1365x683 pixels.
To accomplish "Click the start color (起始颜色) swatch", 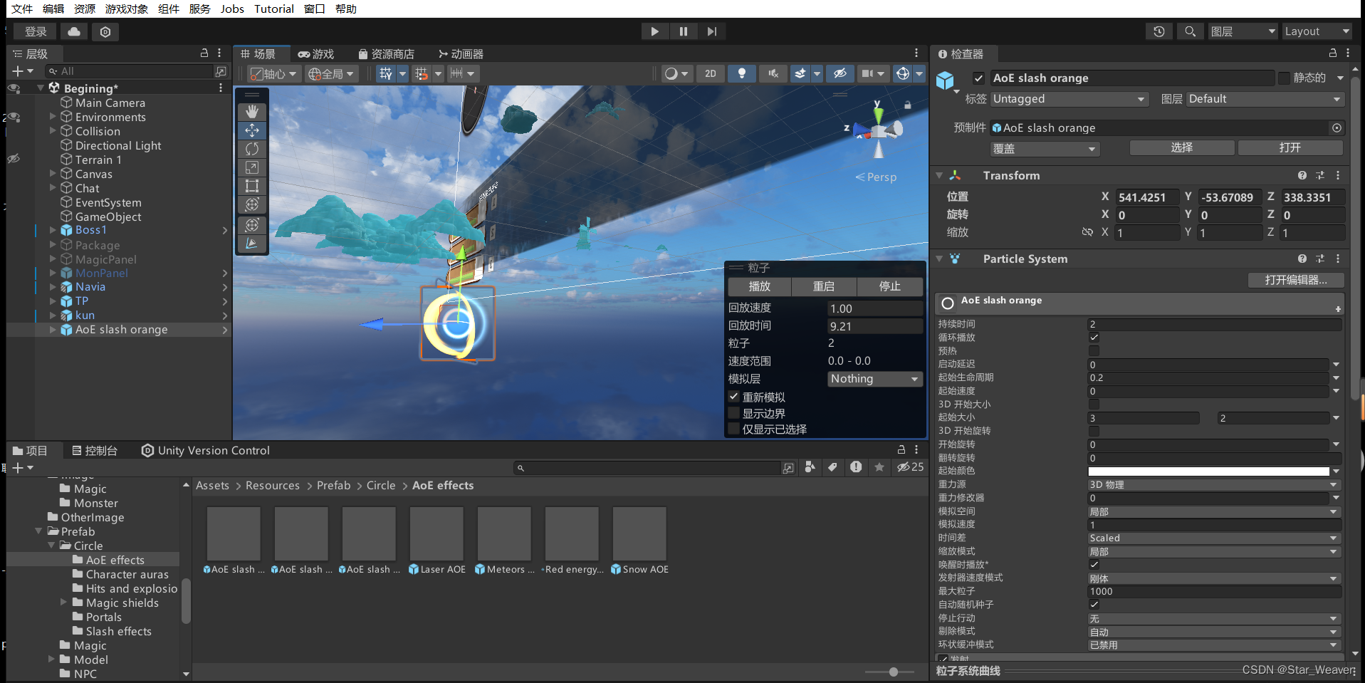I will tap(1208, 471).
